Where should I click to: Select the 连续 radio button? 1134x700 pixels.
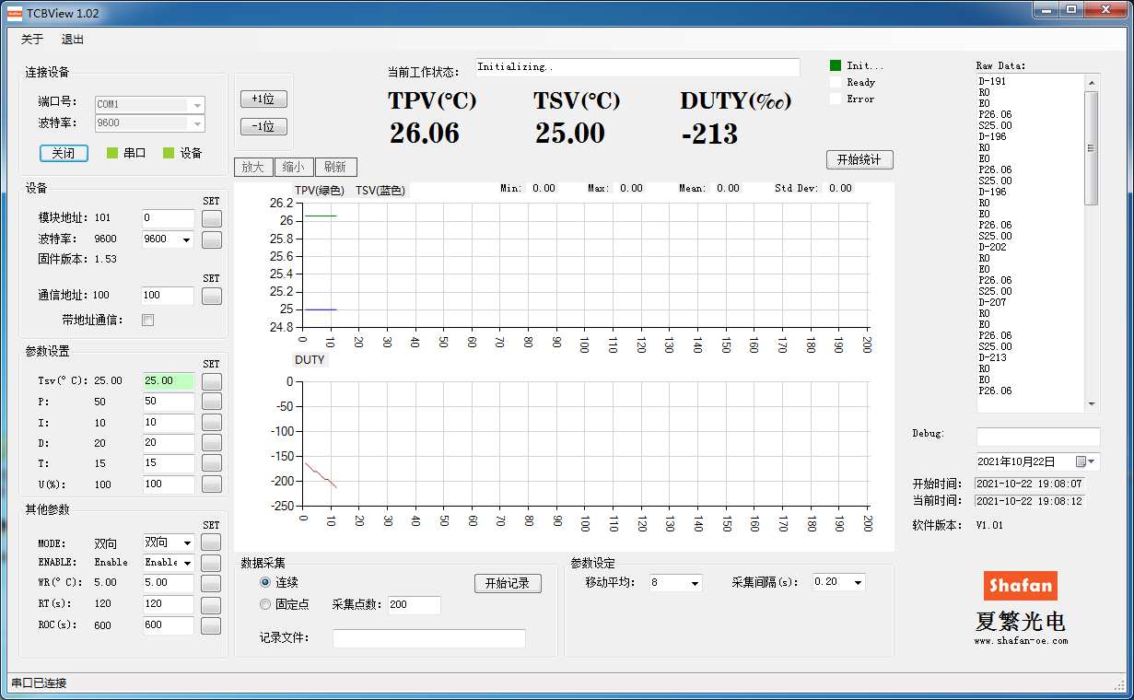pyautogui.click(x=265, y=583)
